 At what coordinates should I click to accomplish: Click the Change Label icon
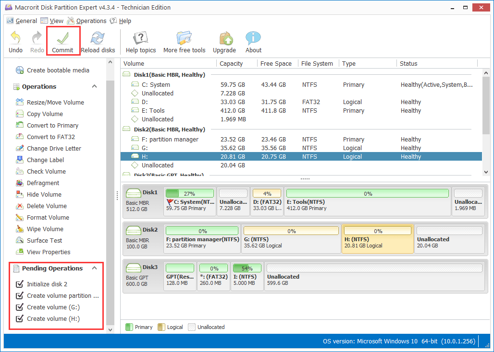pyautogui.click(x=20, y=160)
